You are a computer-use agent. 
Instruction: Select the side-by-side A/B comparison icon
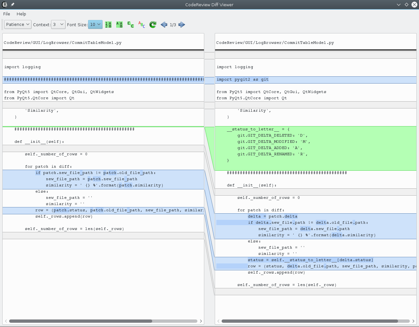tap(119, 25)
